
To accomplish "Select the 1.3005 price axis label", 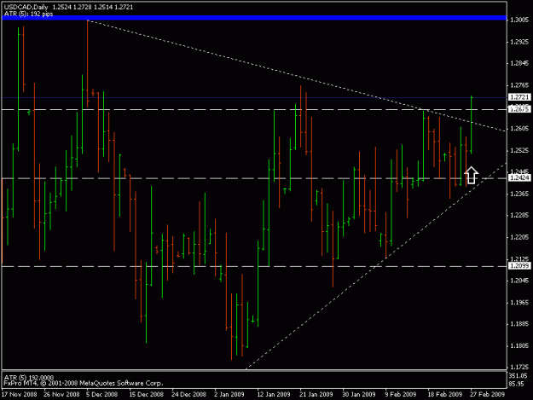I will pos(519,20).
